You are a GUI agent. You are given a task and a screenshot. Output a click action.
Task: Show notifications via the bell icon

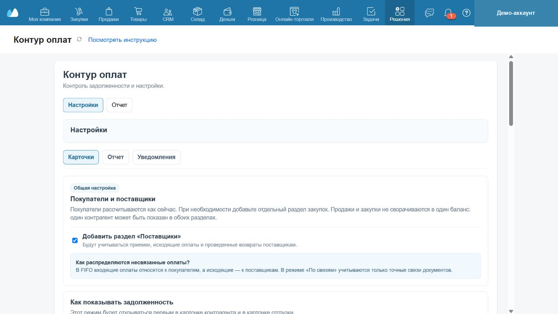coord(448,13)
